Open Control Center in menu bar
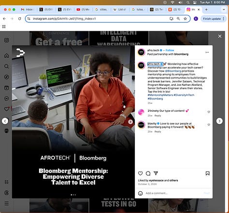 point(195,2)
